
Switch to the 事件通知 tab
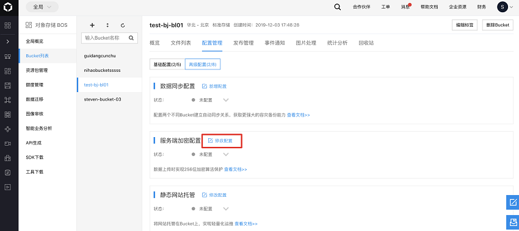[275, 43]
